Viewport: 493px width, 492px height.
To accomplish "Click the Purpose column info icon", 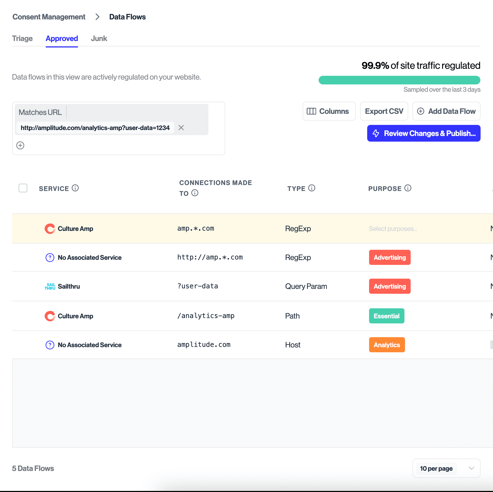I will point(408,188).
